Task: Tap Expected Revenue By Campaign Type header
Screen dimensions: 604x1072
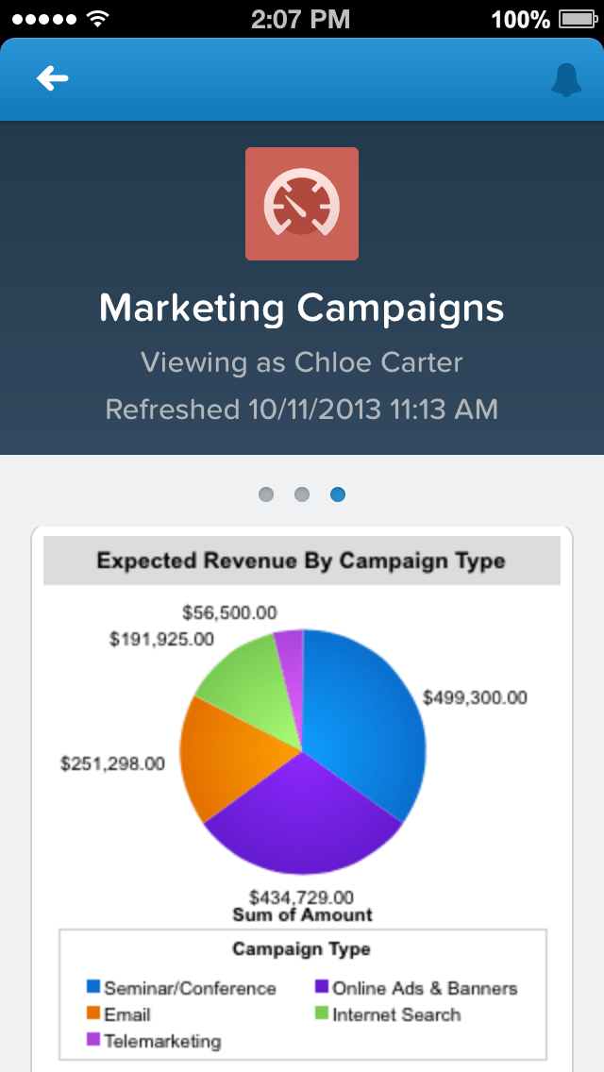Action: tap(302, 561)
